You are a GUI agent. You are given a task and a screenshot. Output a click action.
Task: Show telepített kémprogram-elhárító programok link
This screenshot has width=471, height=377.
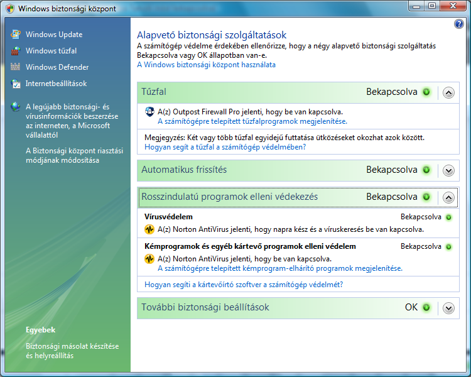pos(280,268)
